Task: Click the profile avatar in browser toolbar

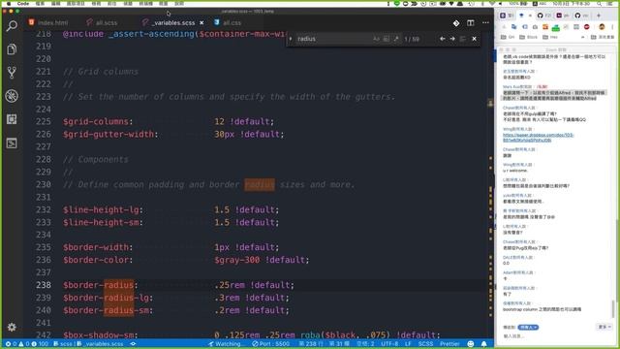Action: (x=602, y=27)
